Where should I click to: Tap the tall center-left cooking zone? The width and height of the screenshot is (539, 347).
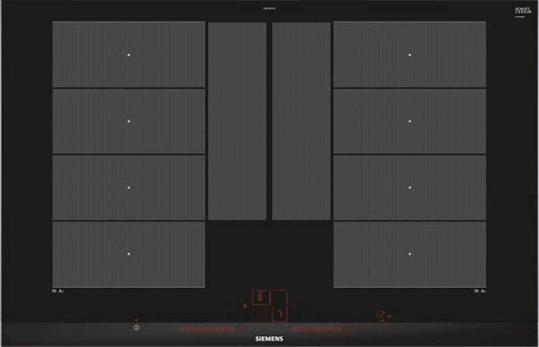[x=237, y=121]
